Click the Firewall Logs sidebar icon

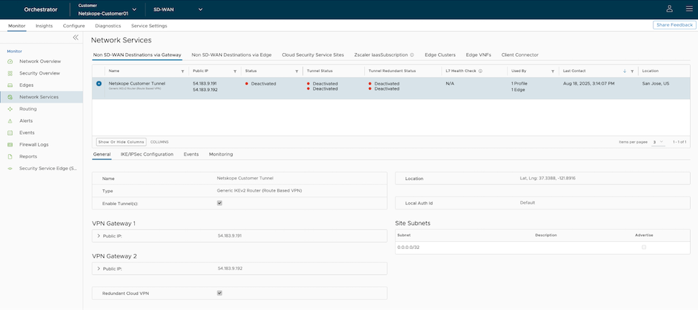point(11,144)
